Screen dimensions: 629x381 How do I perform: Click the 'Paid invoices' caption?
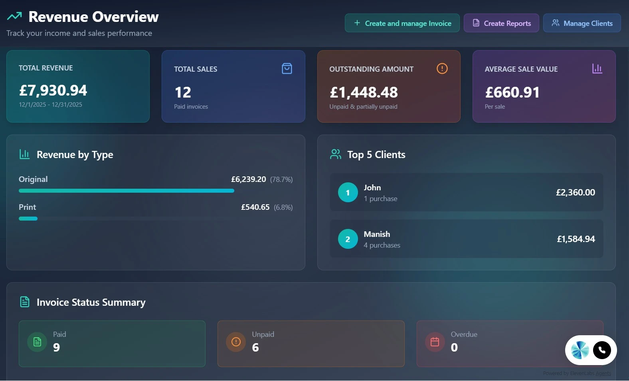tap(191, 106)
